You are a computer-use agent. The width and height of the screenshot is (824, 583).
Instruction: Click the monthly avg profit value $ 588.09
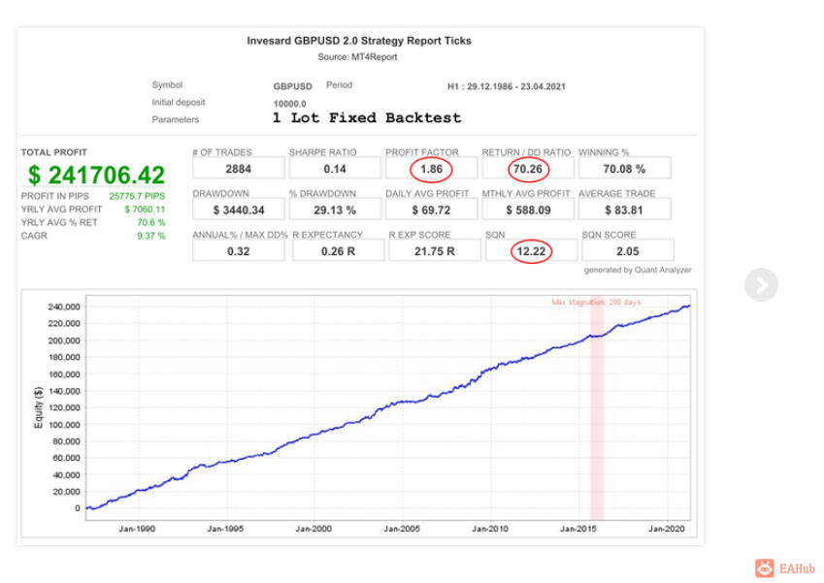(x=528, y=211)
